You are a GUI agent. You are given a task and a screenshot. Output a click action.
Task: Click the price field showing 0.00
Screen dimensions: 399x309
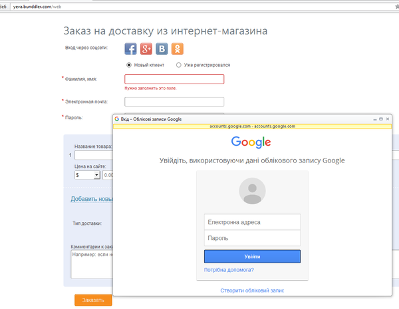click(x=108, y=175)
